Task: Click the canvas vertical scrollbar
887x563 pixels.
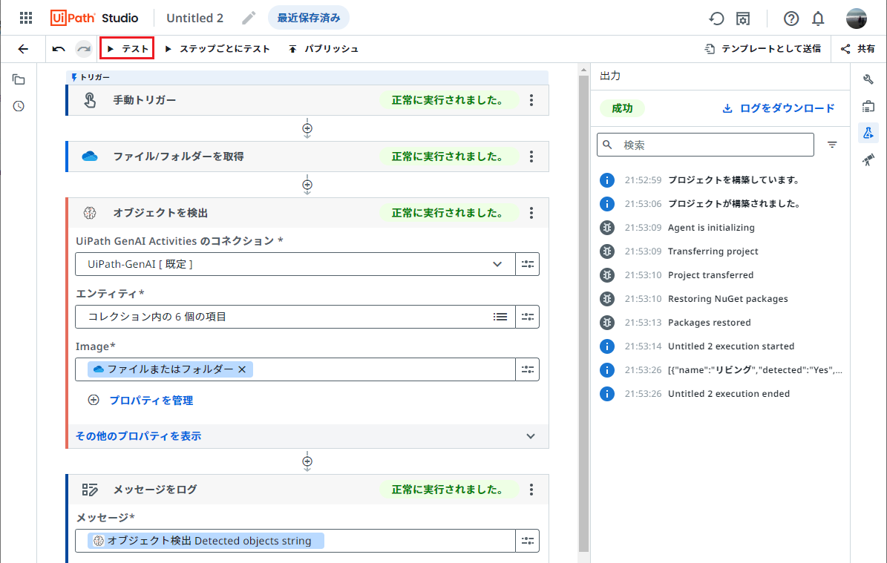Action: coord(584,312)
